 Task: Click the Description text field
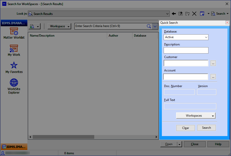tap(186, 50)
